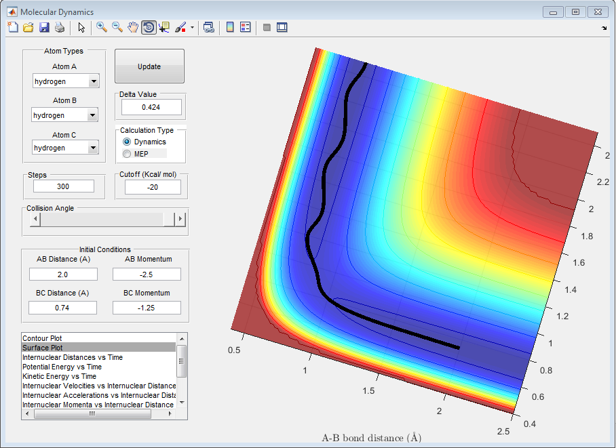Save the figure using the floppy disk icon
The width and height of the screenshot is (616, 448).
(x=44, y=28)
